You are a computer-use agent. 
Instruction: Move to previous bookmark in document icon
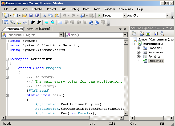pyautogui.click(x=91, y=22)
